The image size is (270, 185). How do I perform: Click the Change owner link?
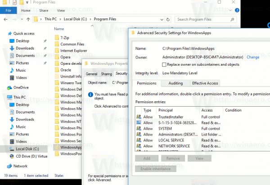pyautogui.click(x=253, y=57)
